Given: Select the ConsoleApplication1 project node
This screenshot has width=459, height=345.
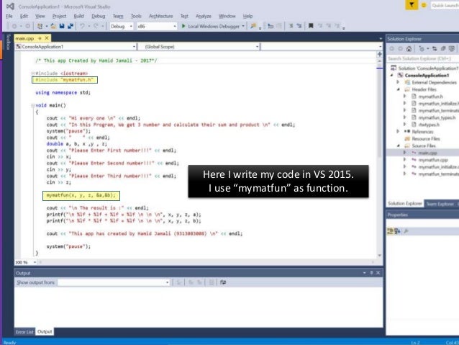Looking at the screenshot, I should click(427, 76).
